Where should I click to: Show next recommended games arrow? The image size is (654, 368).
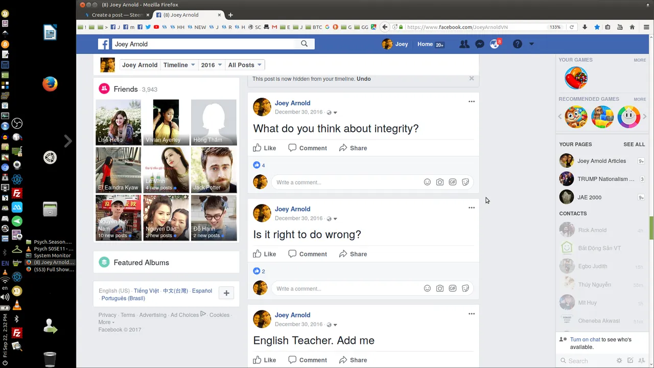[644, 117]
